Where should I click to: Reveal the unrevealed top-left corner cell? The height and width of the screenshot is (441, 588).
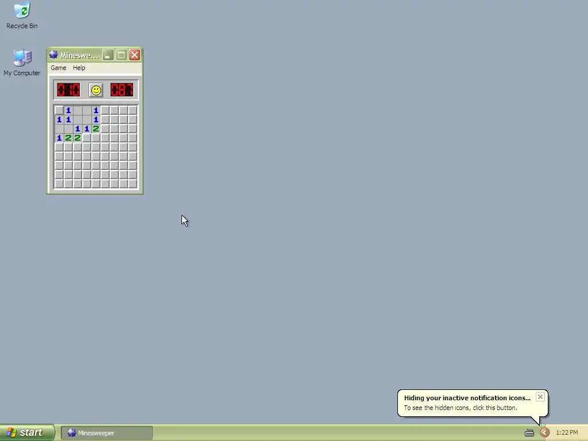[x=59, y=110]
